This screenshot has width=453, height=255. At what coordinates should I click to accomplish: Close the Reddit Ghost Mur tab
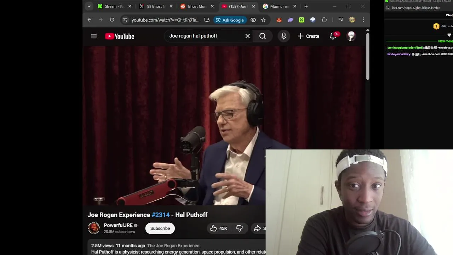click(x=212, y=6)
